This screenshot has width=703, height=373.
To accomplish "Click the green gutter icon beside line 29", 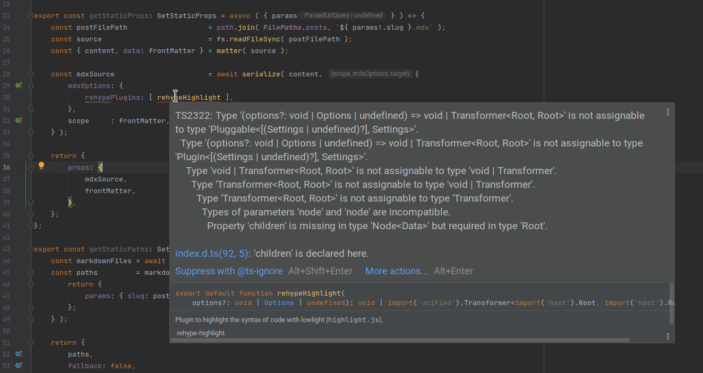I will point(19,85).
